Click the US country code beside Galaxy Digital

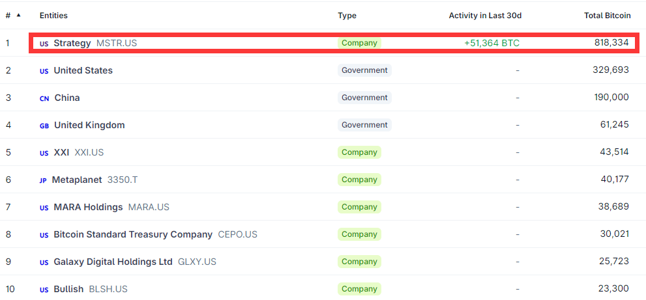pos(44,262)
